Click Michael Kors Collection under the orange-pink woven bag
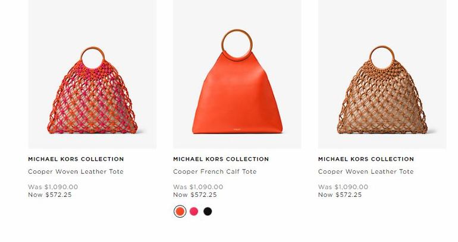The image size is (458, 242). [x=76, y=159]
